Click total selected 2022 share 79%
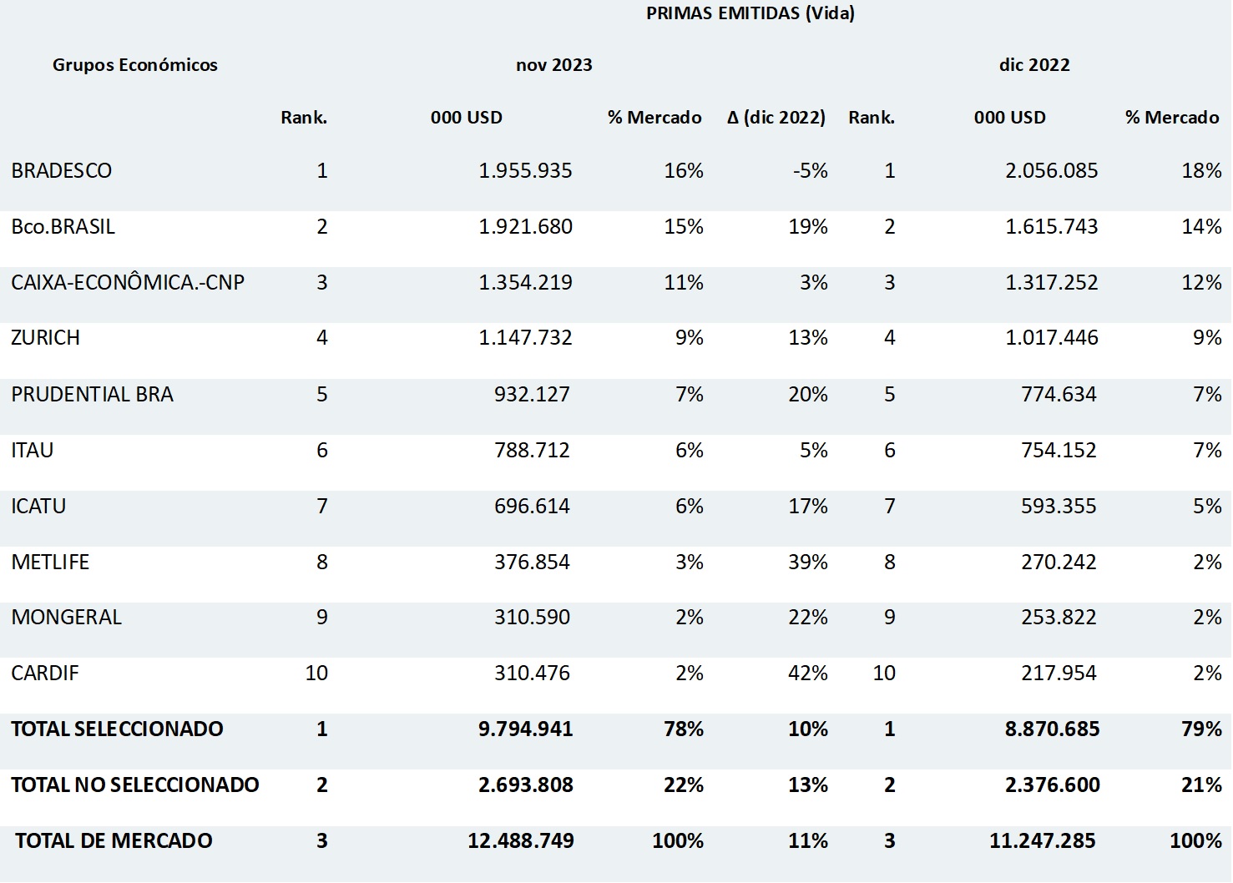 pyautogui.click(x=1202, y=729)
